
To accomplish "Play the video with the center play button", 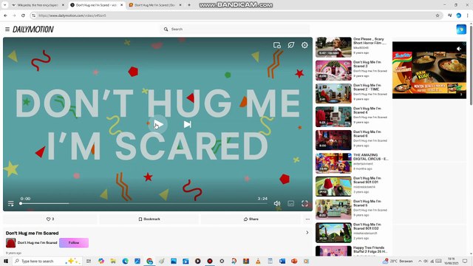I will [x=158, y=124].
